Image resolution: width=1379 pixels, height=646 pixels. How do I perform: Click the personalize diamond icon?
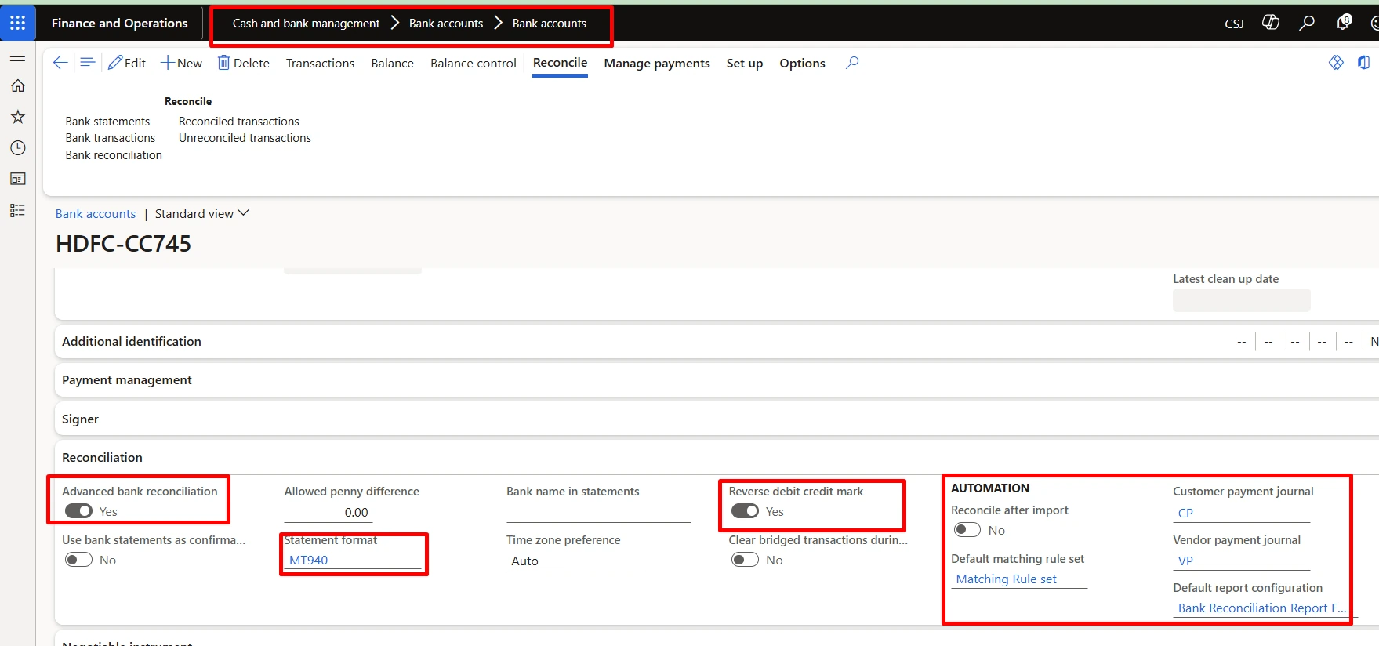click(x=1336, y=62)
